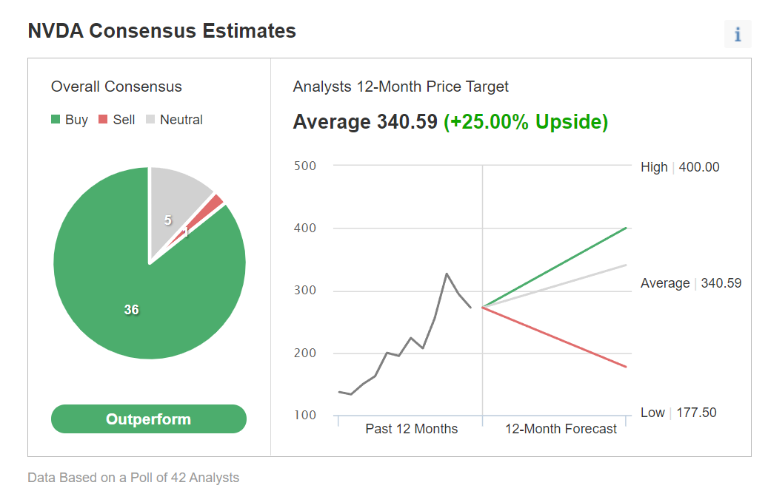This screenshot has height=491, width=768.
Task: Click the red low forecast line
Action: (555, 336)
